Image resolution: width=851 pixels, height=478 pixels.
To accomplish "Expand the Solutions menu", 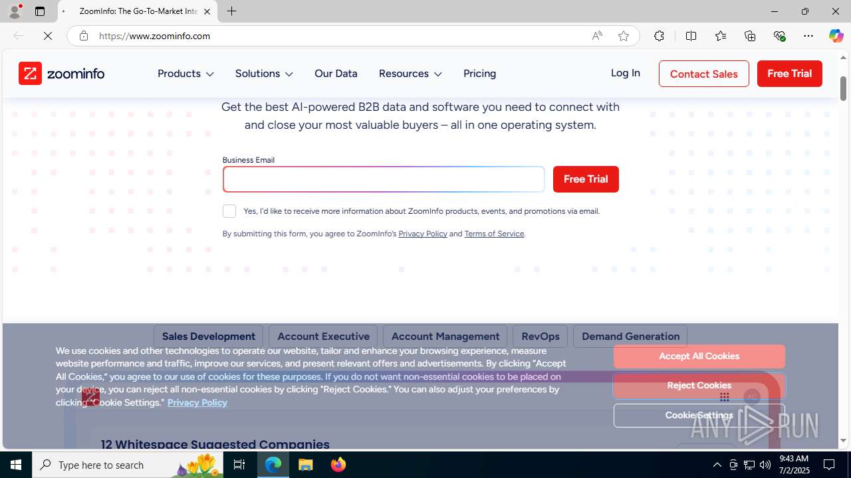I will [264, 74].
